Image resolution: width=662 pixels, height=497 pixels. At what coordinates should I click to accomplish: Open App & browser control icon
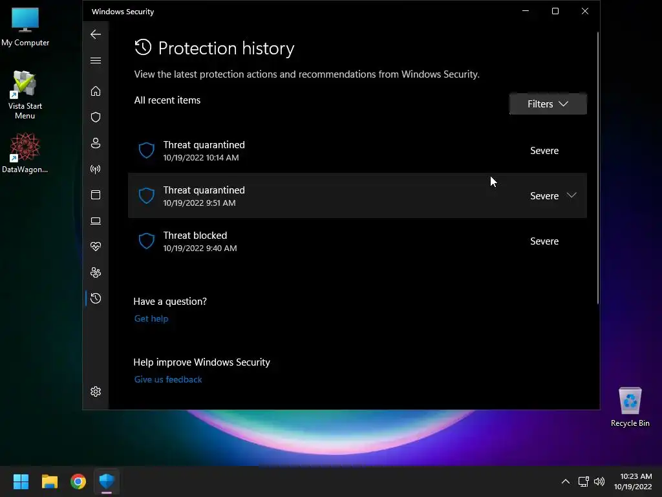point(96,195)
